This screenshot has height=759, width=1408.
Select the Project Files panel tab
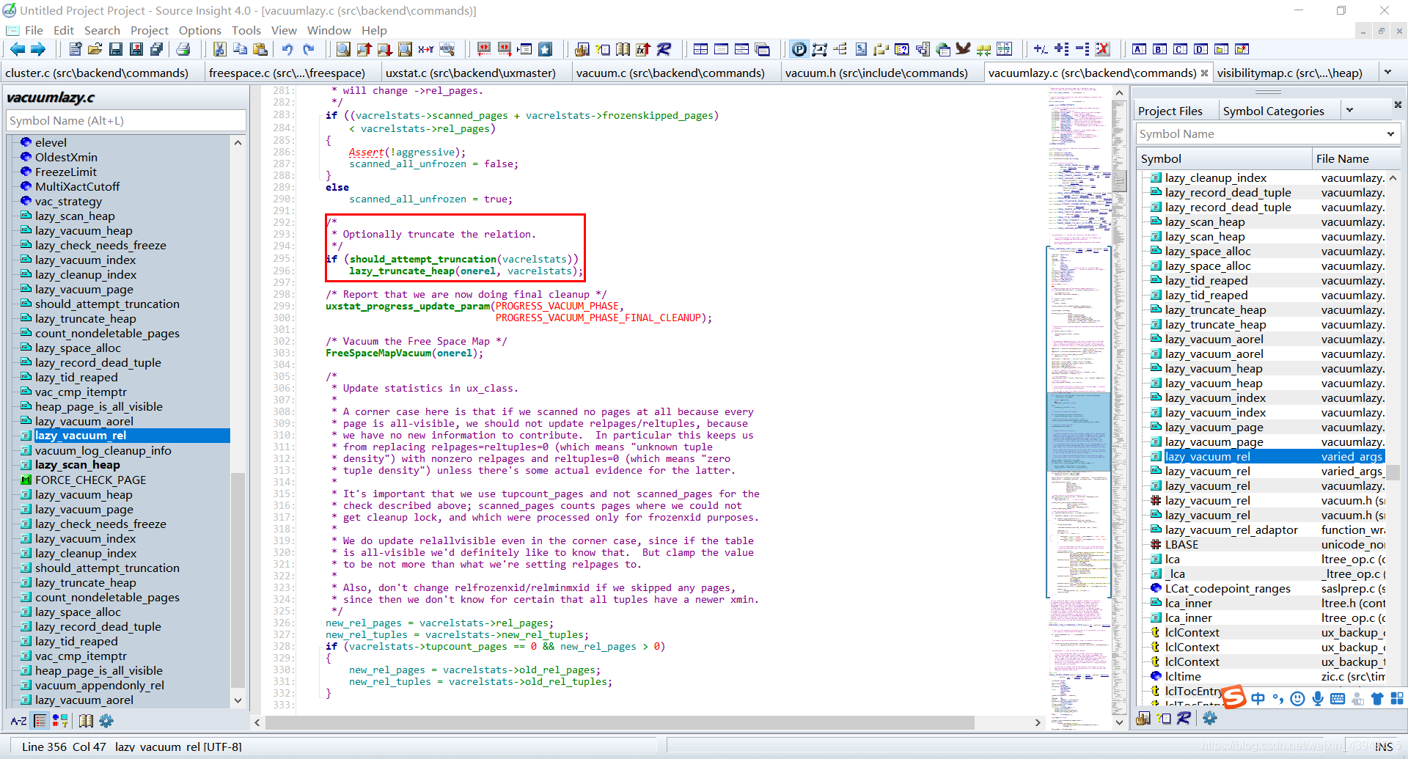tap(1170, 111)
